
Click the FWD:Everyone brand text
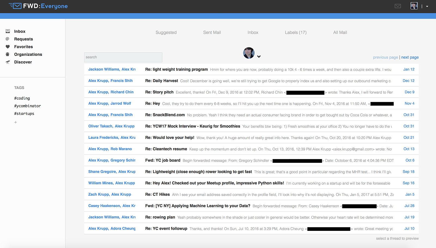[x=46, y=6]
